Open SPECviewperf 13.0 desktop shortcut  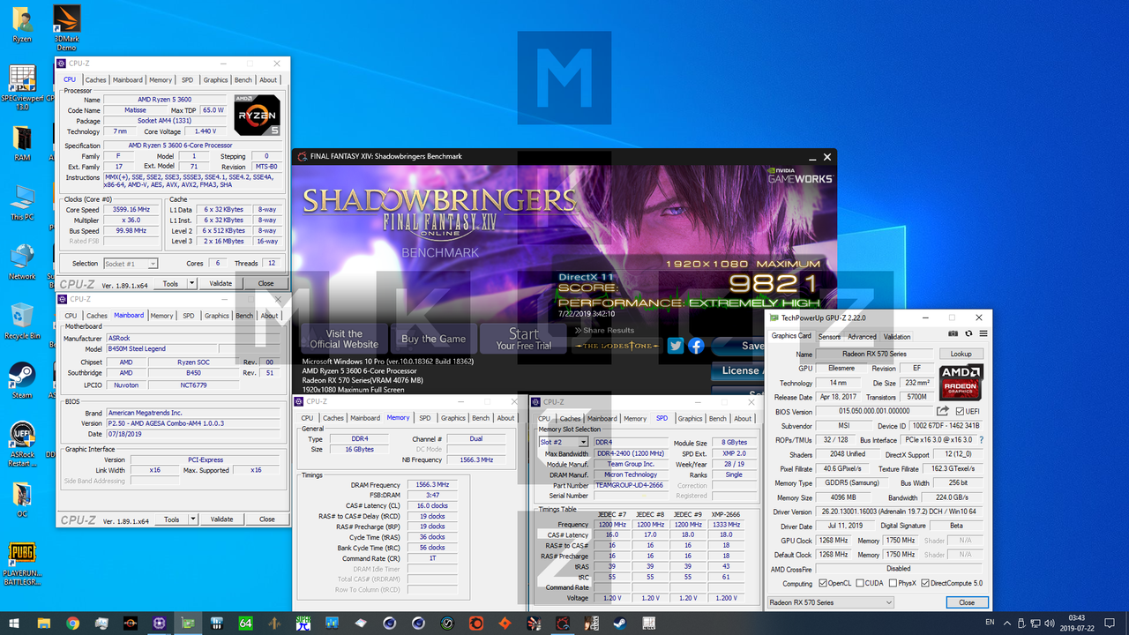click(21, 86)
